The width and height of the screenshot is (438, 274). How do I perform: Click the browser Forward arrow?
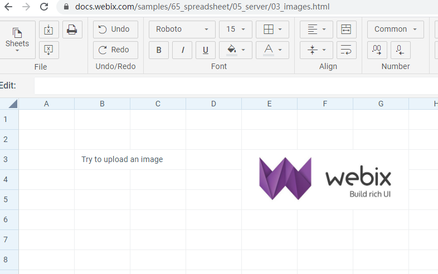[26, 7]
